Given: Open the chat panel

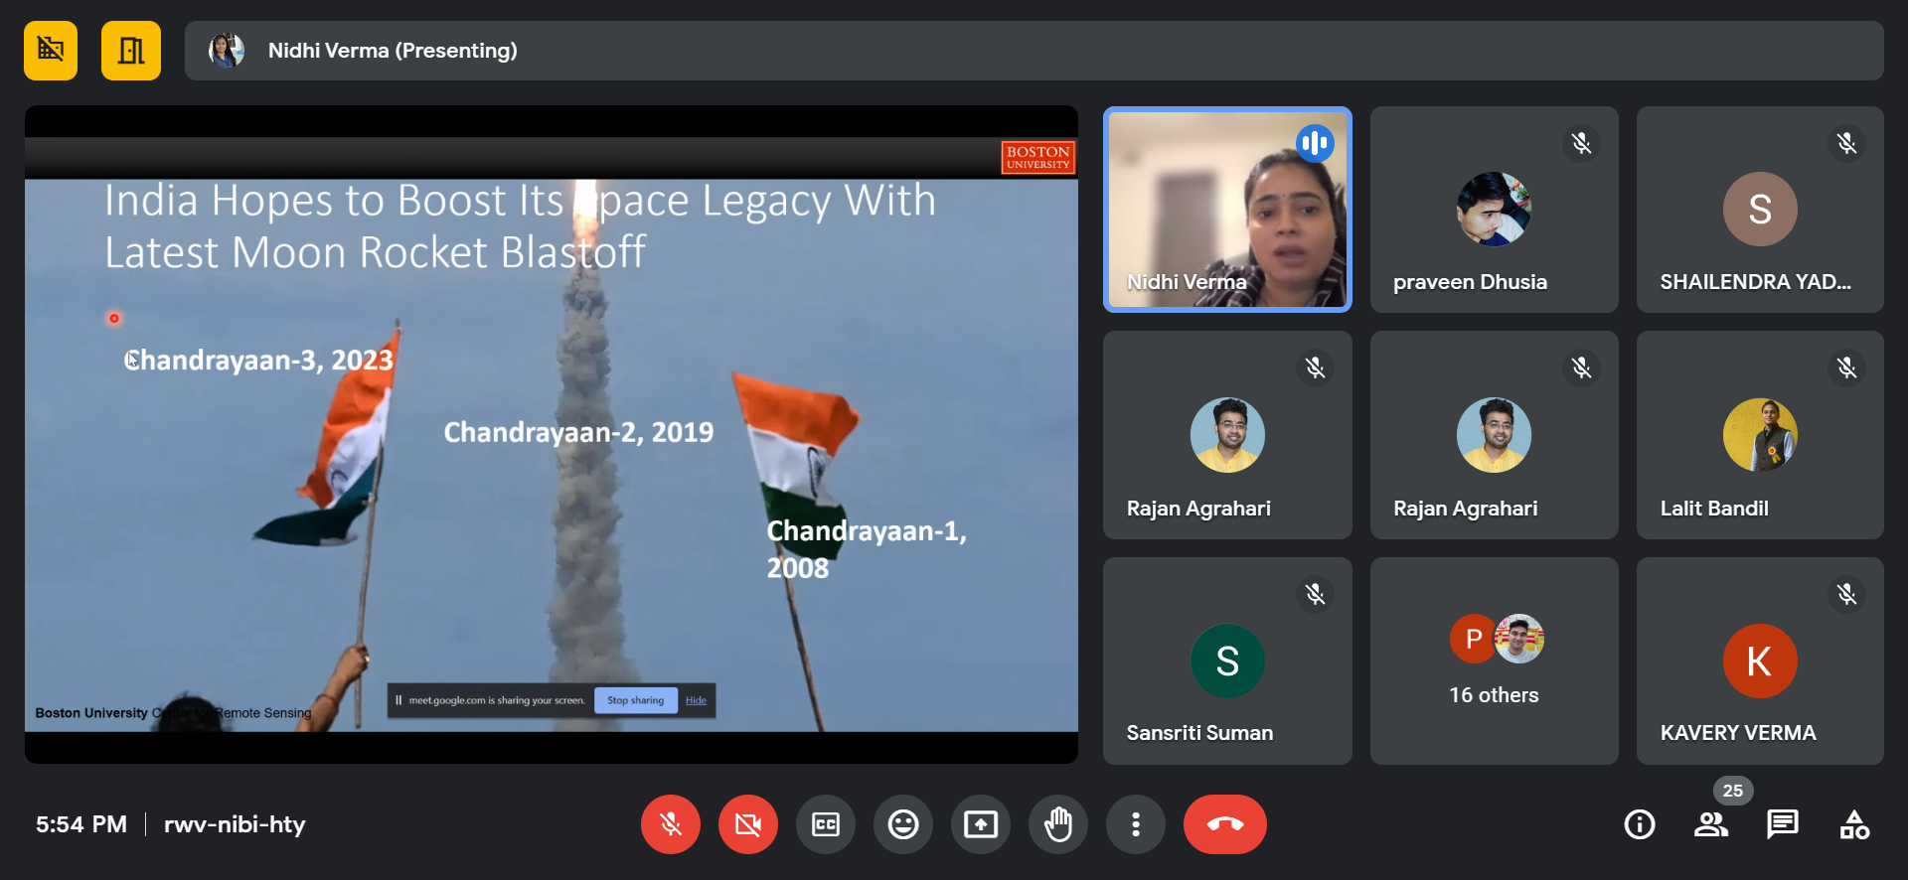Looking at the screenshot, I should [x=1783, y=824].
